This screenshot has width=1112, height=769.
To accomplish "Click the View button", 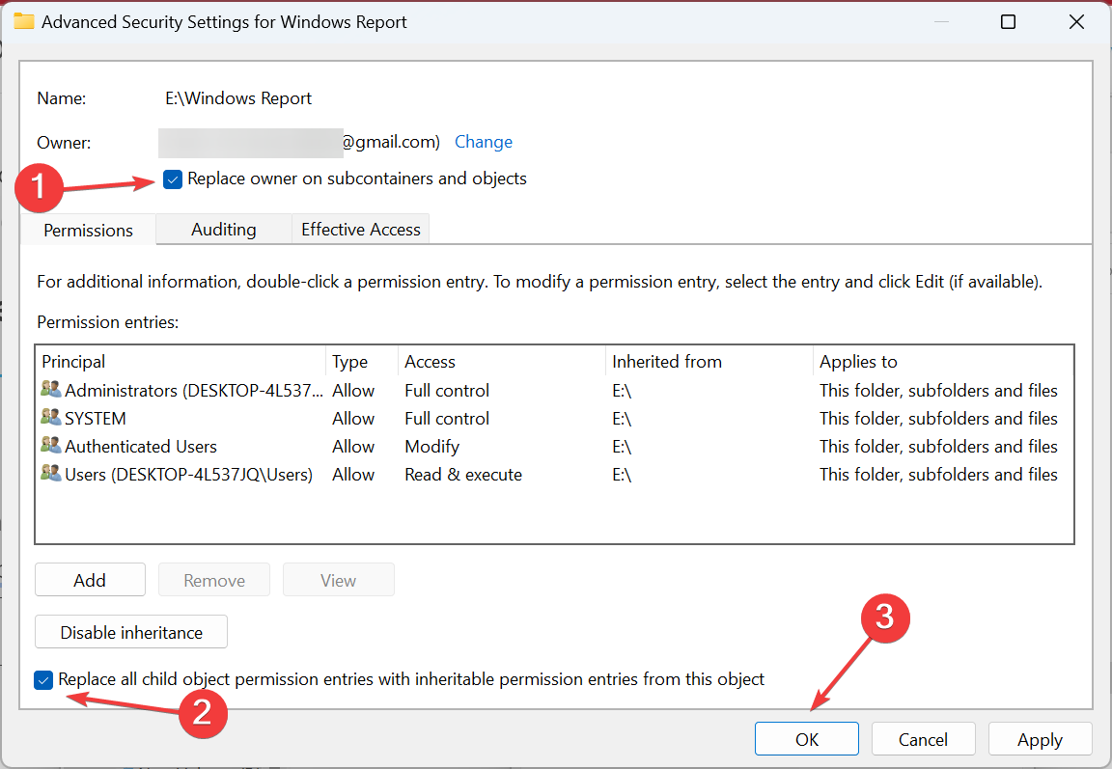I will pos(338,580).
